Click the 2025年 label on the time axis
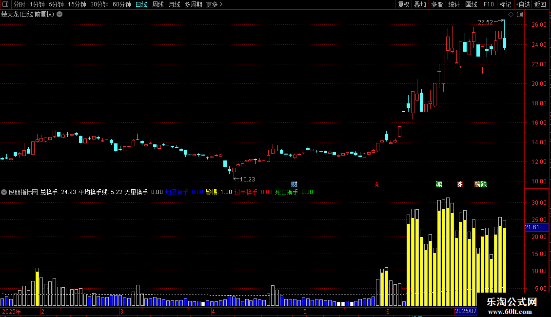 (x=12, y=311)
